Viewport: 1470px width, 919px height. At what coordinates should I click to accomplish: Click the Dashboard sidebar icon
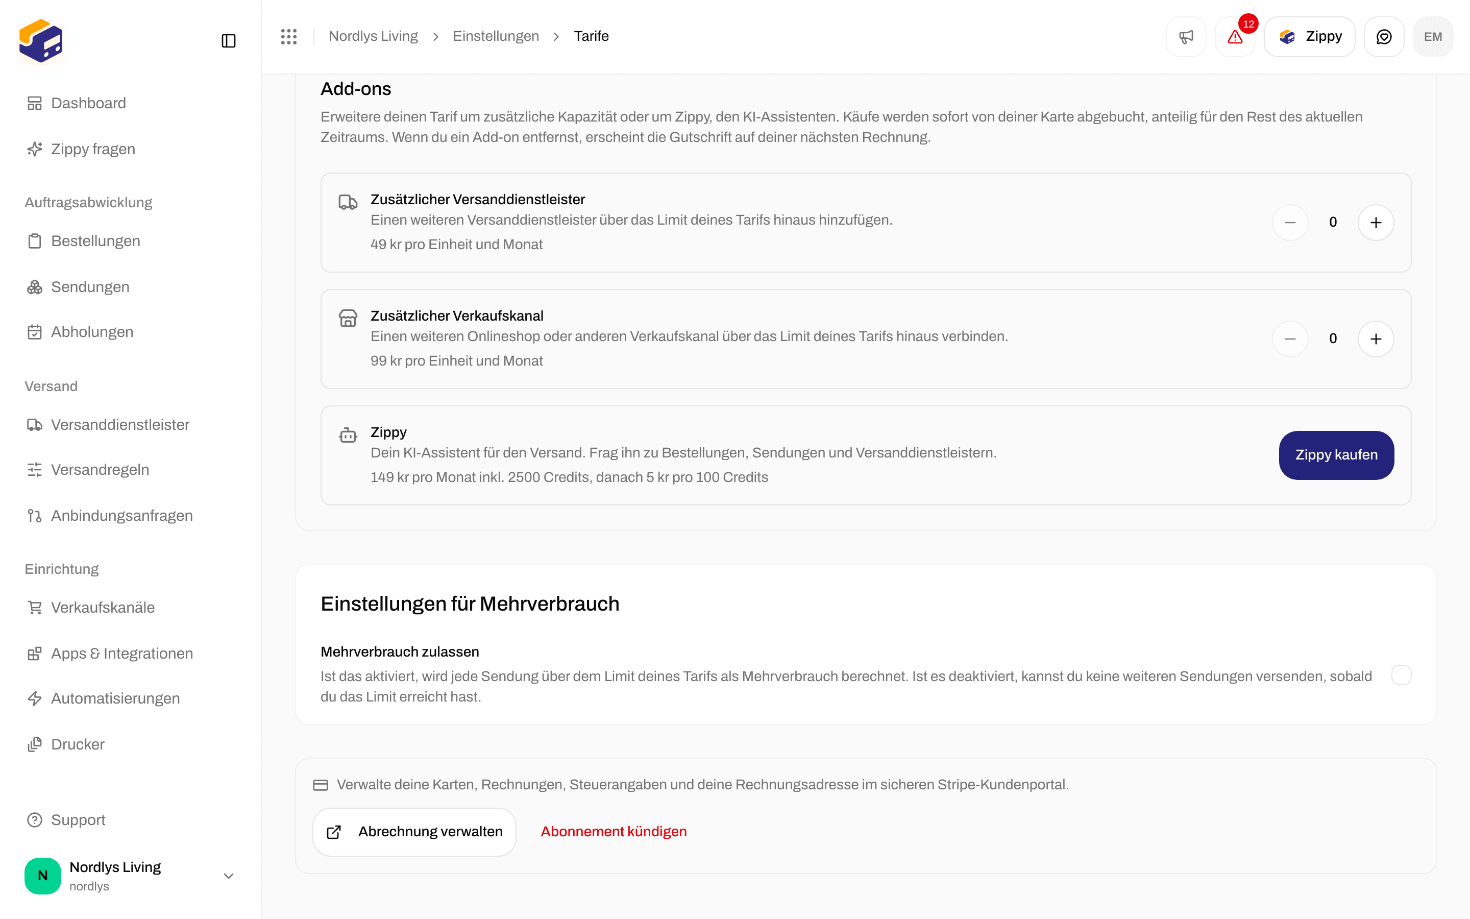point(35,103)
